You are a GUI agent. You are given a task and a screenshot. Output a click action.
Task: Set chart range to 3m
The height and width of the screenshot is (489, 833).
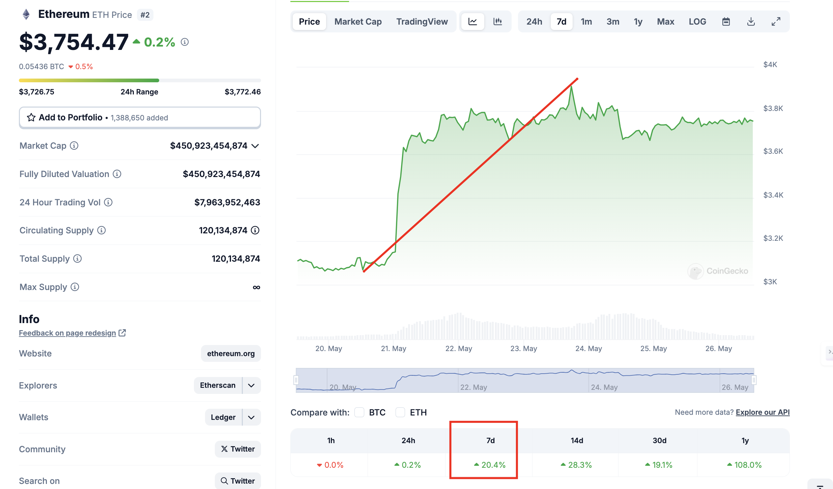(x=613, y=22)
